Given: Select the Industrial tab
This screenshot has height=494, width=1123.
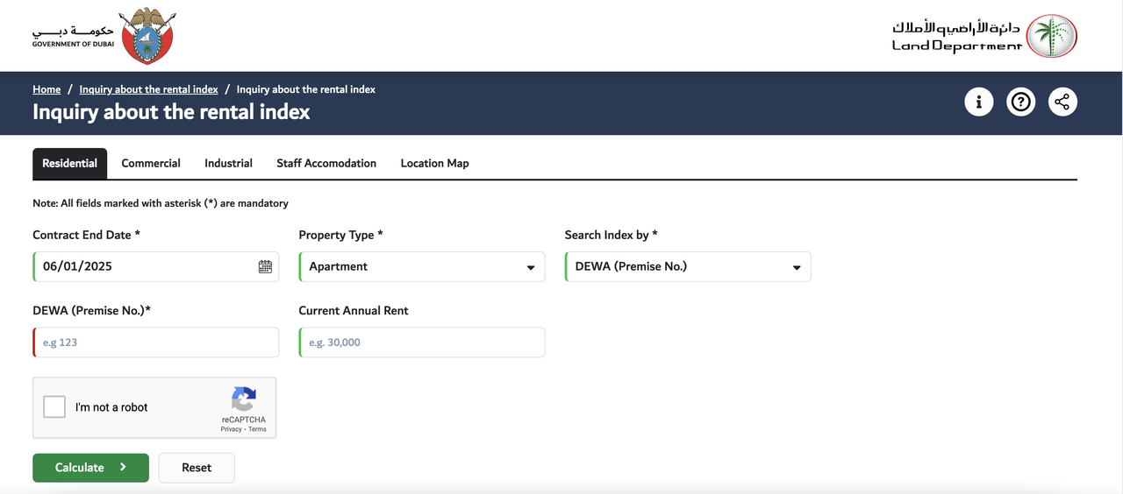Looking at the screenshot, I should tap(228, 164).
